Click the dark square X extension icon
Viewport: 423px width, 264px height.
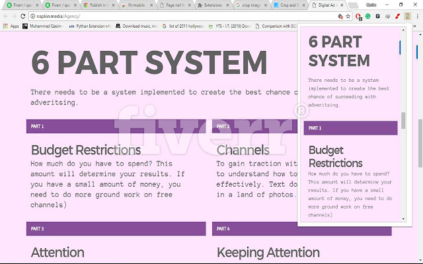(x=377, y=16)
